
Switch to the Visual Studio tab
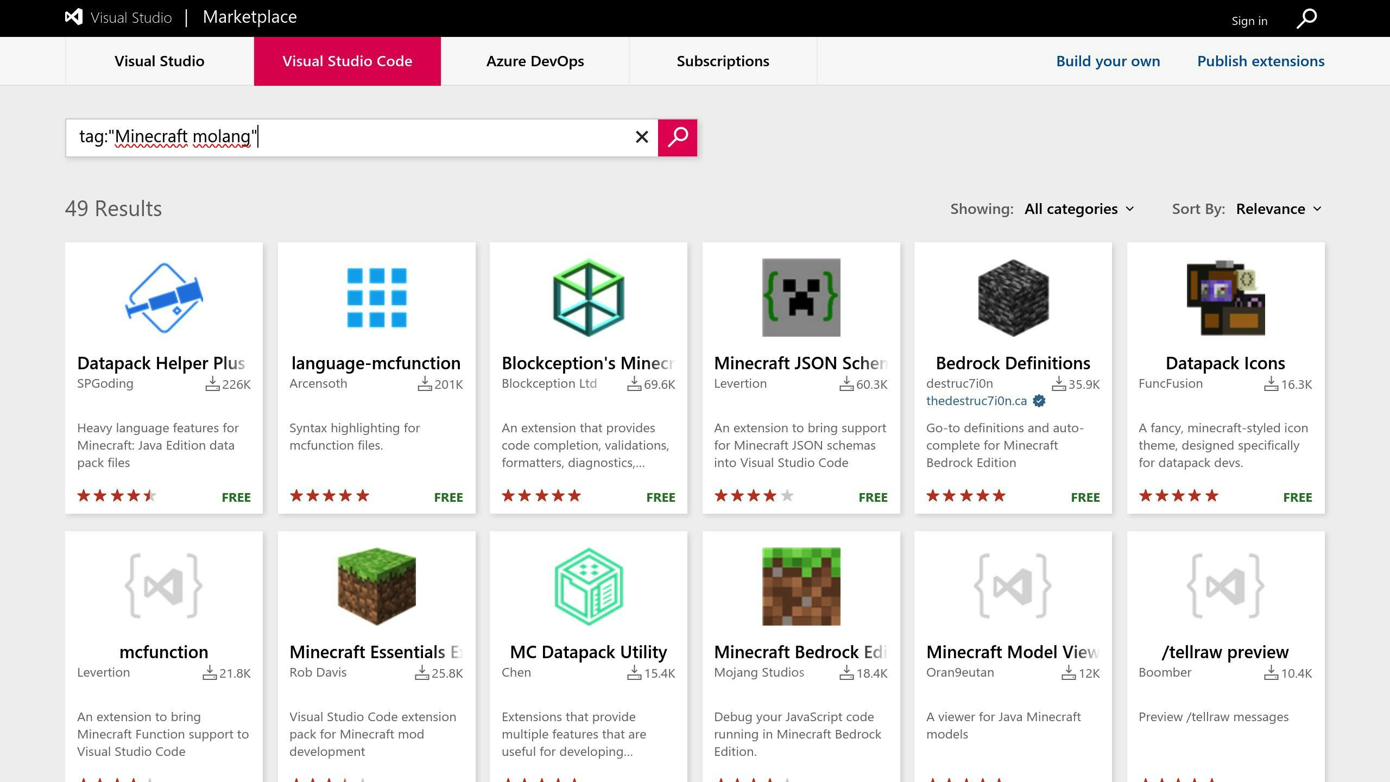pos(160,61)
